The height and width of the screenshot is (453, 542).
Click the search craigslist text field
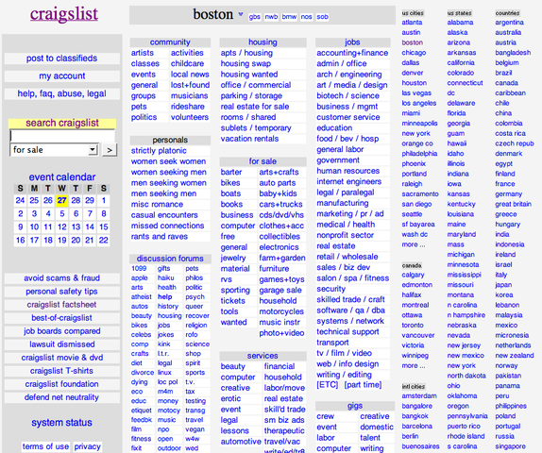coord(62,136)
